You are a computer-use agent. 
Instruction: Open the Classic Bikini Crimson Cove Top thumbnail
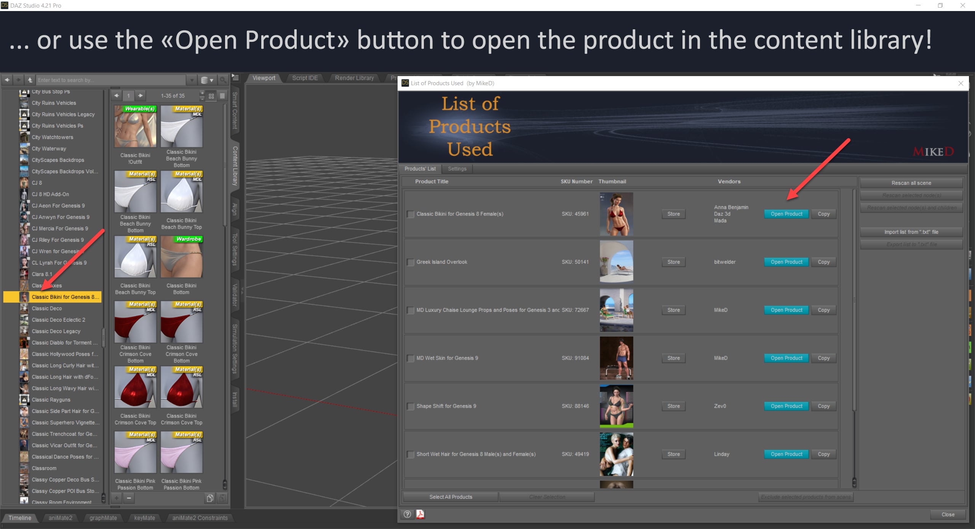pyautogui.click(x=135, y=387)
